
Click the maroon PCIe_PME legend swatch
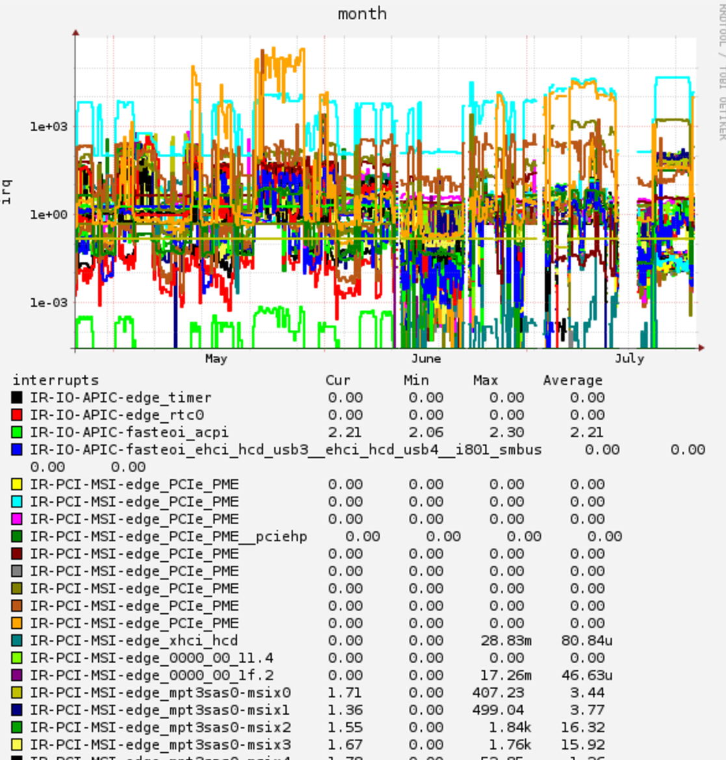pos(17,553)
